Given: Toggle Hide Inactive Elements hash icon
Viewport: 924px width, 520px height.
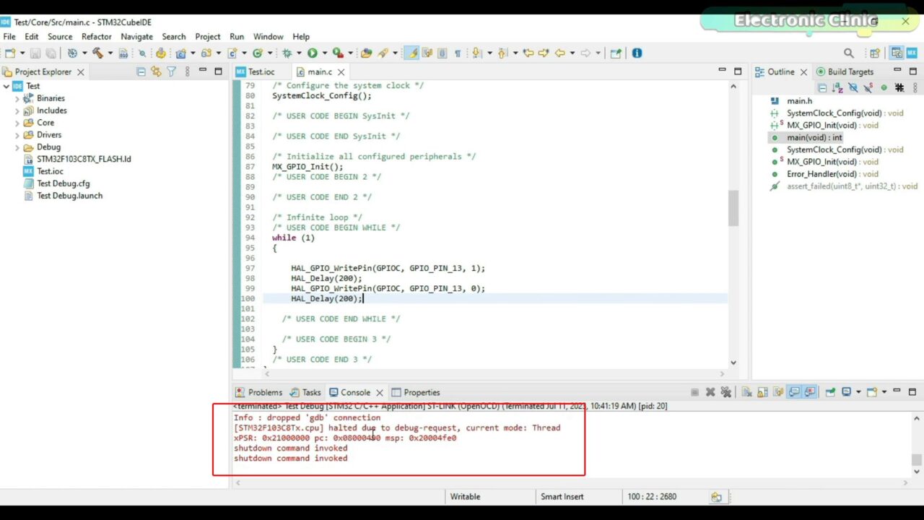Looking at the screenshot, I should 899,87.
